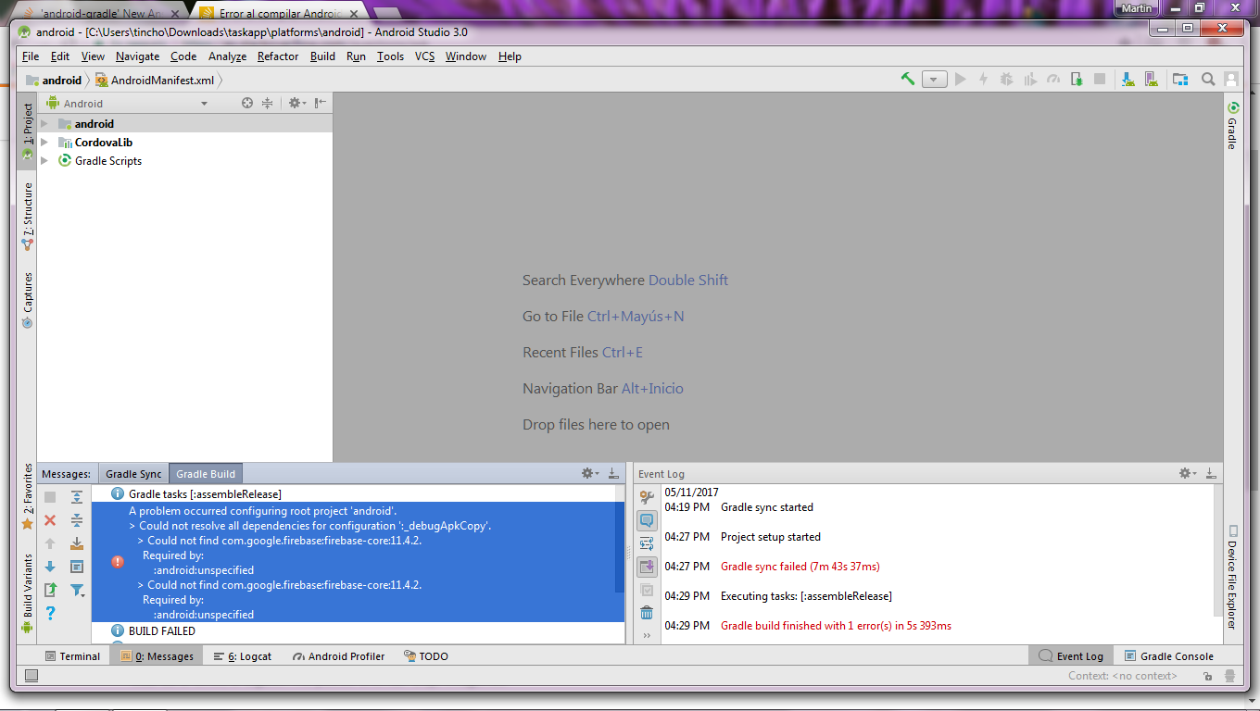Open the 7: Structure side tab
The height and width of the screenshot is (711, 1260).
pyautogui.click(x=27, y=217)
